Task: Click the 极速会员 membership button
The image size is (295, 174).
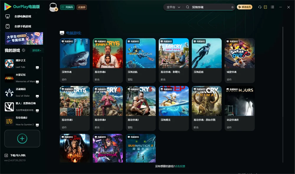Action: (x=245, y=7)
